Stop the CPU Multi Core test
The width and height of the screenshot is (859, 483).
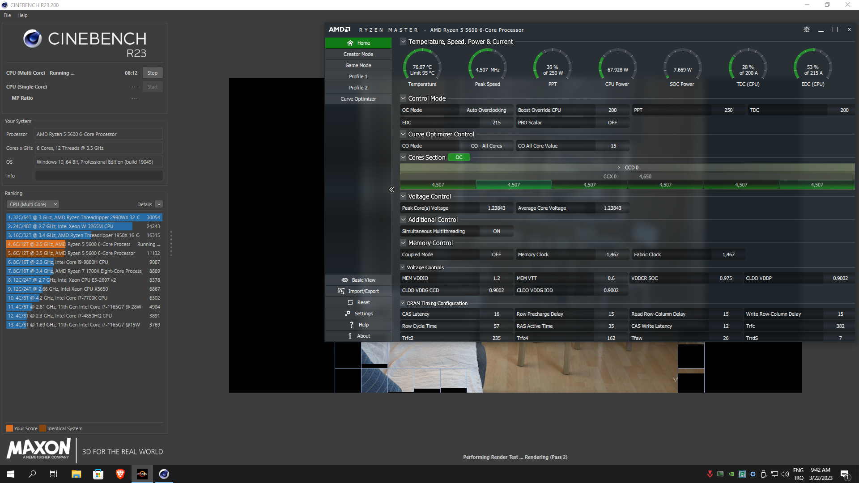coord(153,73)
